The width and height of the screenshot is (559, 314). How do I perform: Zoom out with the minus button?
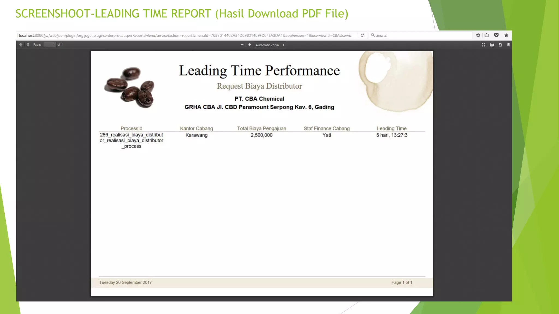(x=242, y=45)
